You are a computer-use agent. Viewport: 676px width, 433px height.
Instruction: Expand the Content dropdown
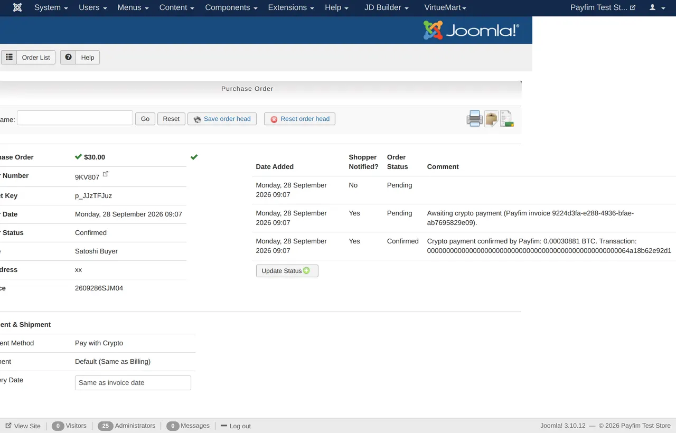click(177, 7)
